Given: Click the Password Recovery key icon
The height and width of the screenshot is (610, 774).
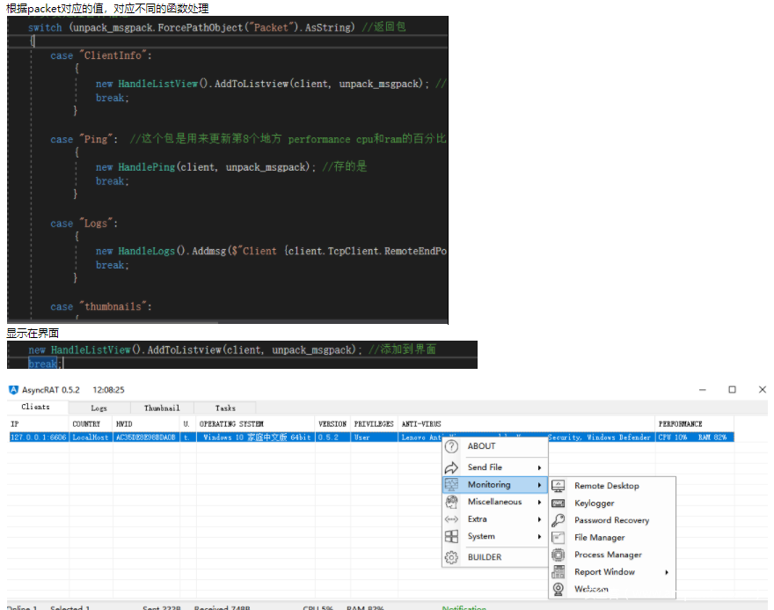Looking at the screenshot, I should [558, 520].
